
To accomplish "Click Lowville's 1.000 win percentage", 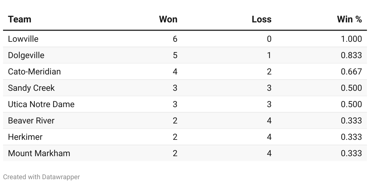I will click(x=351, y=39).
